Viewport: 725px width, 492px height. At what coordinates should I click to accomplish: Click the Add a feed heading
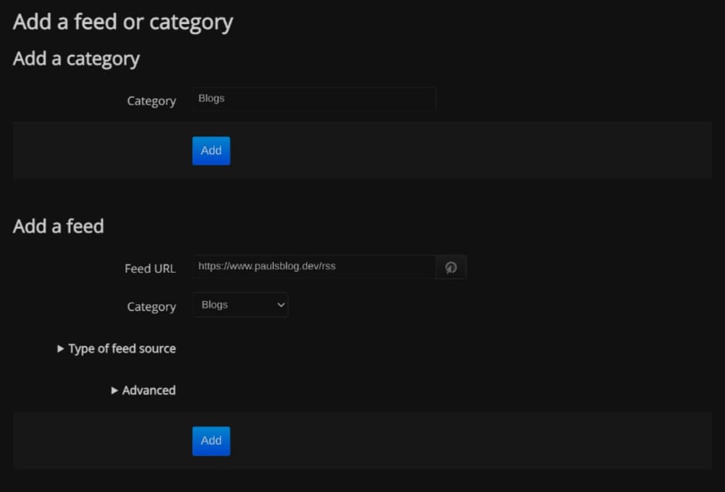click(x=58, y=226)
